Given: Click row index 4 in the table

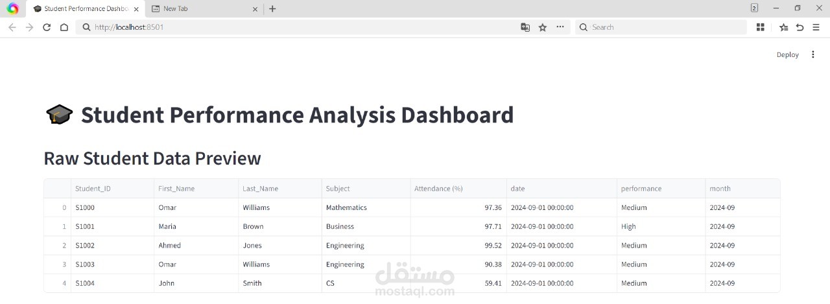Looking at the screenshot, I should pos(58,283).
